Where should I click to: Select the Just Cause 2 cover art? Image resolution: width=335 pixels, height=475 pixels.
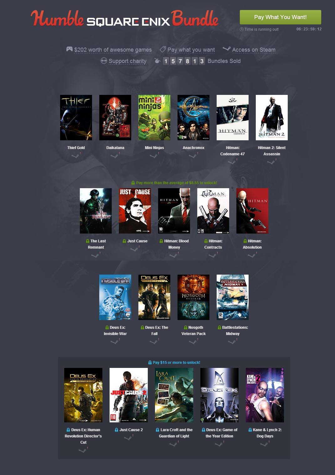point(129,395)
